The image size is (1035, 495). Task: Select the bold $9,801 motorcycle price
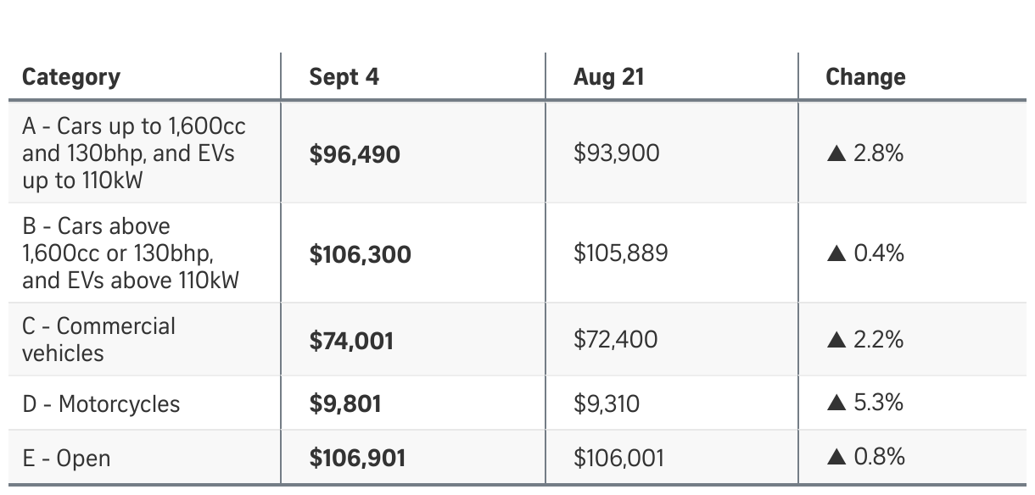[x=345, y=403]
